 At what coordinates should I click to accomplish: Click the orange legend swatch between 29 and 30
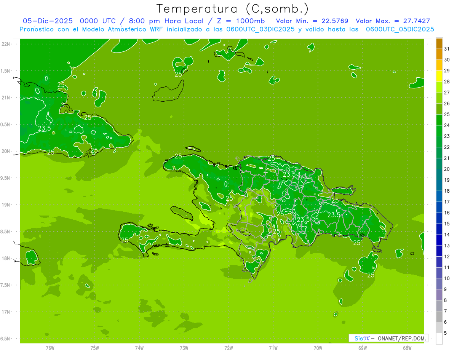[439, 65]
